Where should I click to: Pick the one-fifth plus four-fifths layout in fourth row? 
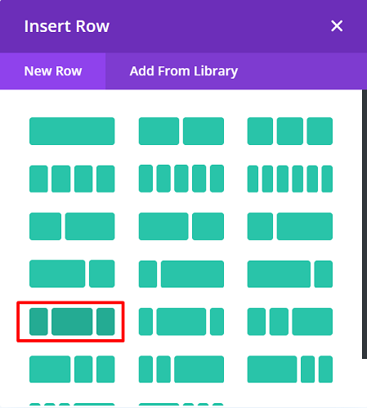(181, 274)
